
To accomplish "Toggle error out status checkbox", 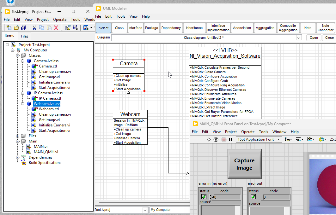I will pyautogui.click(x=253, y=197).
